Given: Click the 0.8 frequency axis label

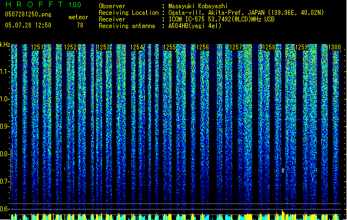Looking at the screenshot, I should [x=4, y=154].
